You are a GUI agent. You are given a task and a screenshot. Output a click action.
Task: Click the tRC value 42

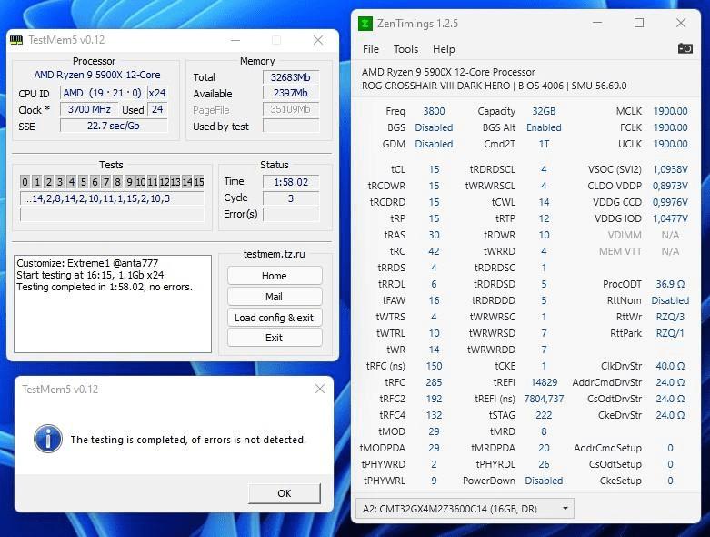point(434,251)
